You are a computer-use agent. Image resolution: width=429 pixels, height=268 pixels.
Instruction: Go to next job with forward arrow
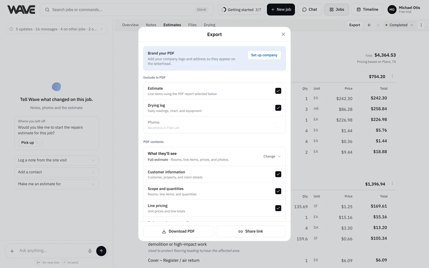click(x=378, y=25)
